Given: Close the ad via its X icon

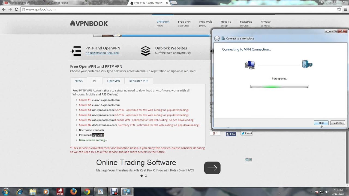Looking at the screenshot, I should [x=251, y=160].
